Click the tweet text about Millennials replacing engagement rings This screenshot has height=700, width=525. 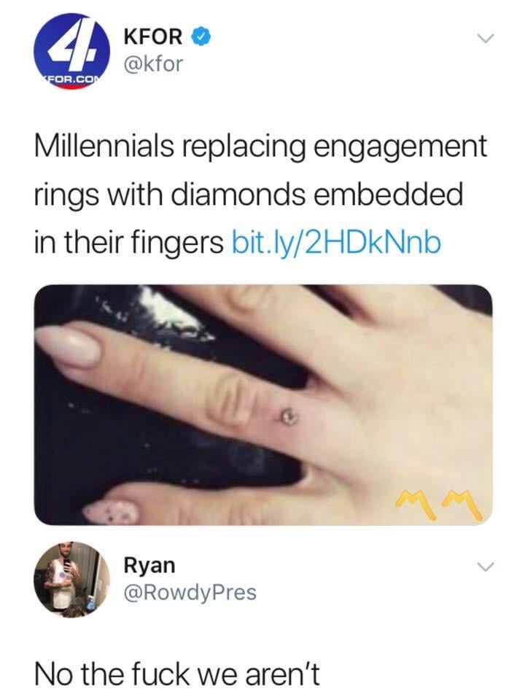point(261,195)
